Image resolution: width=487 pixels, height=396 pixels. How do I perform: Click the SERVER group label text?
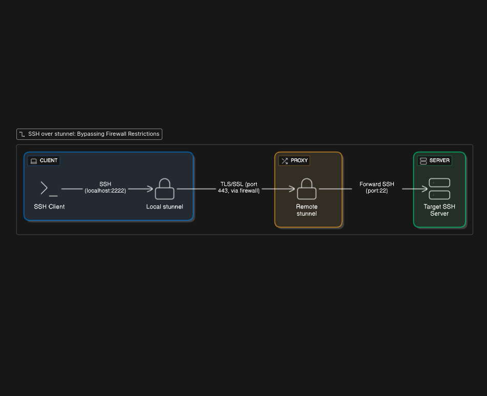439,160
